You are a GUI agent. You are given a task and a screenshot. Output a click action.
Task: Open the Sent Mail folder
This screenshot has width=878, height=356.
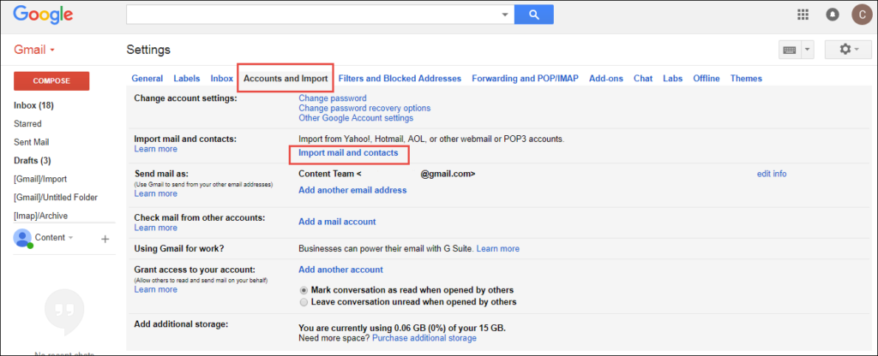[x=32, y=143]
